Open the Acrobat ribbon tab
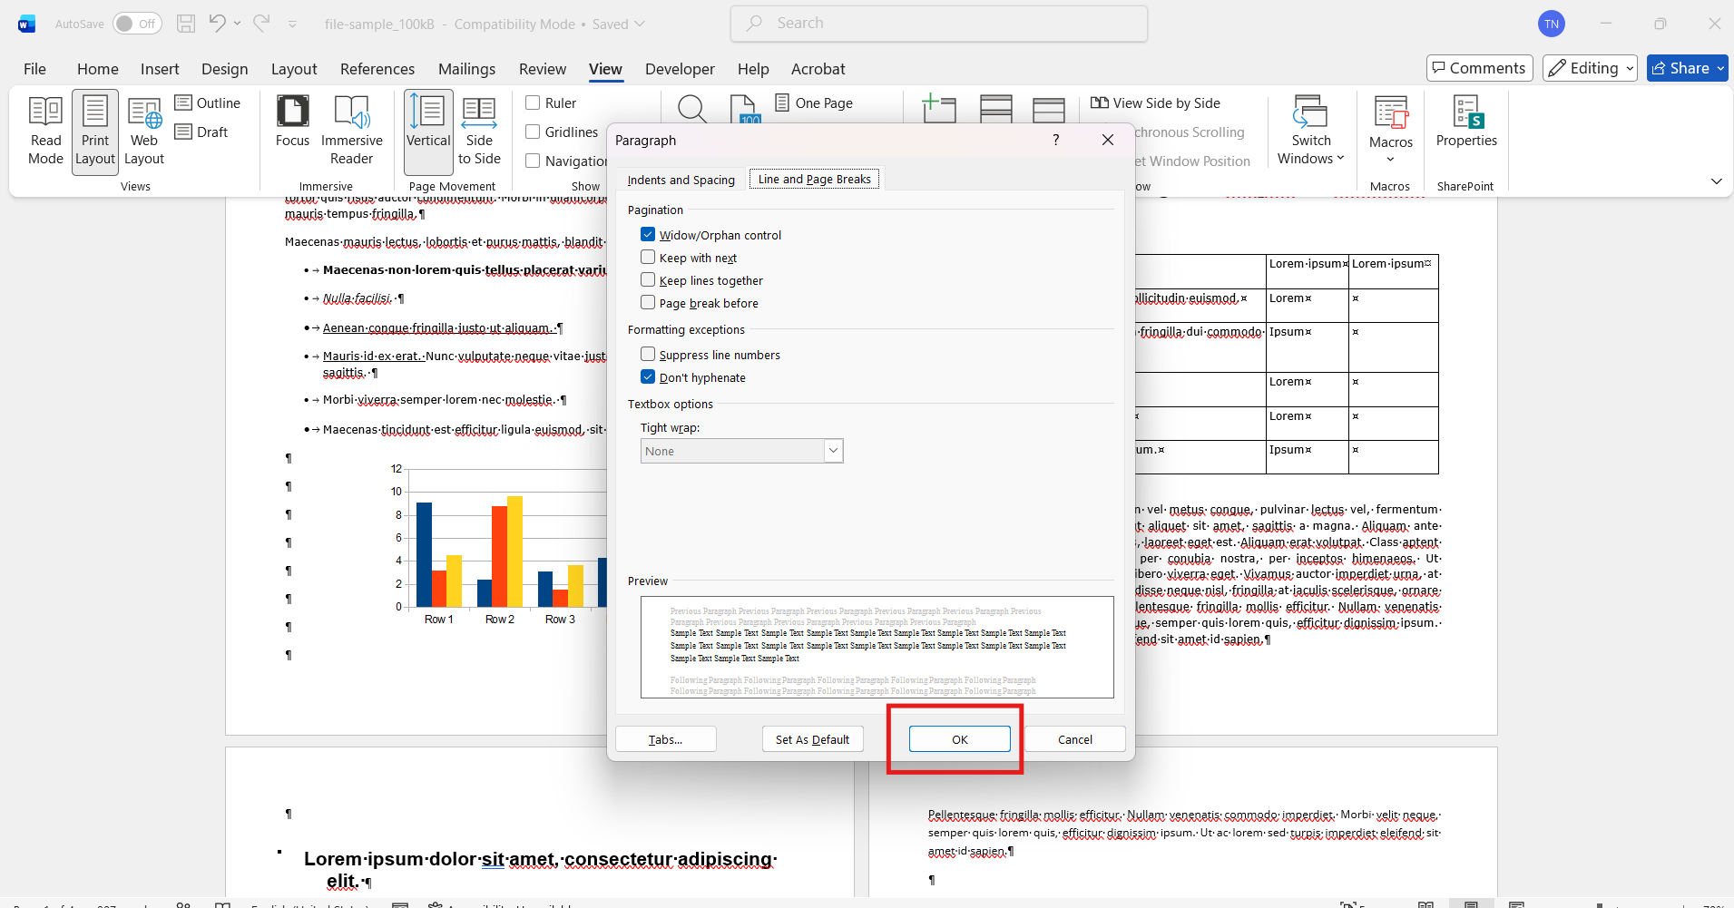The image size is (1734, 908). (x=818, y=69)
